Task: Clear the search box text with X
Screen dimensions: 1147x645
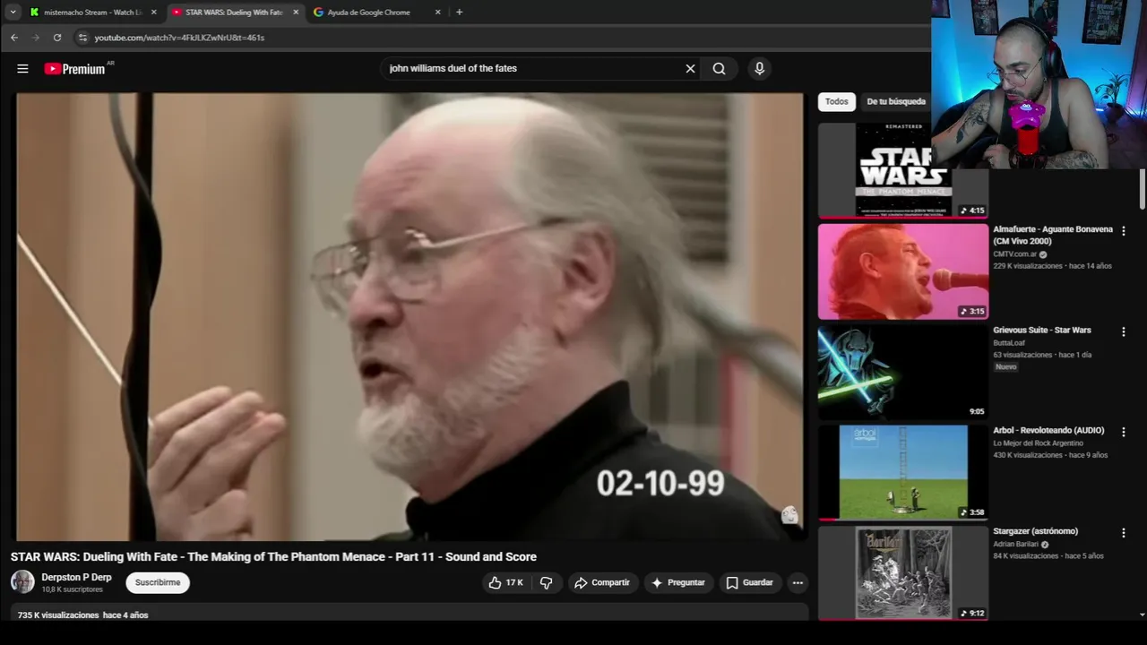Action: [690, 68]
